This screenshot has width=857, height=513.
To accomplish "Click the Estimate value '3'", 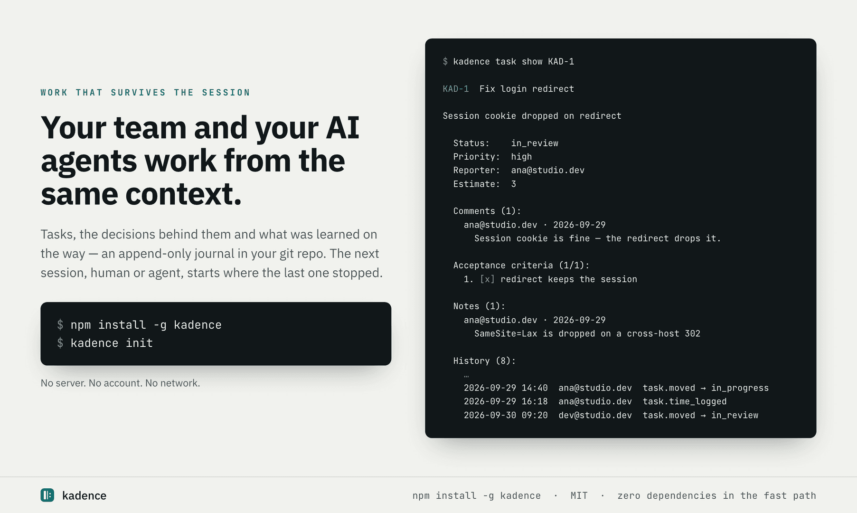I will click(x=513, y=184).
